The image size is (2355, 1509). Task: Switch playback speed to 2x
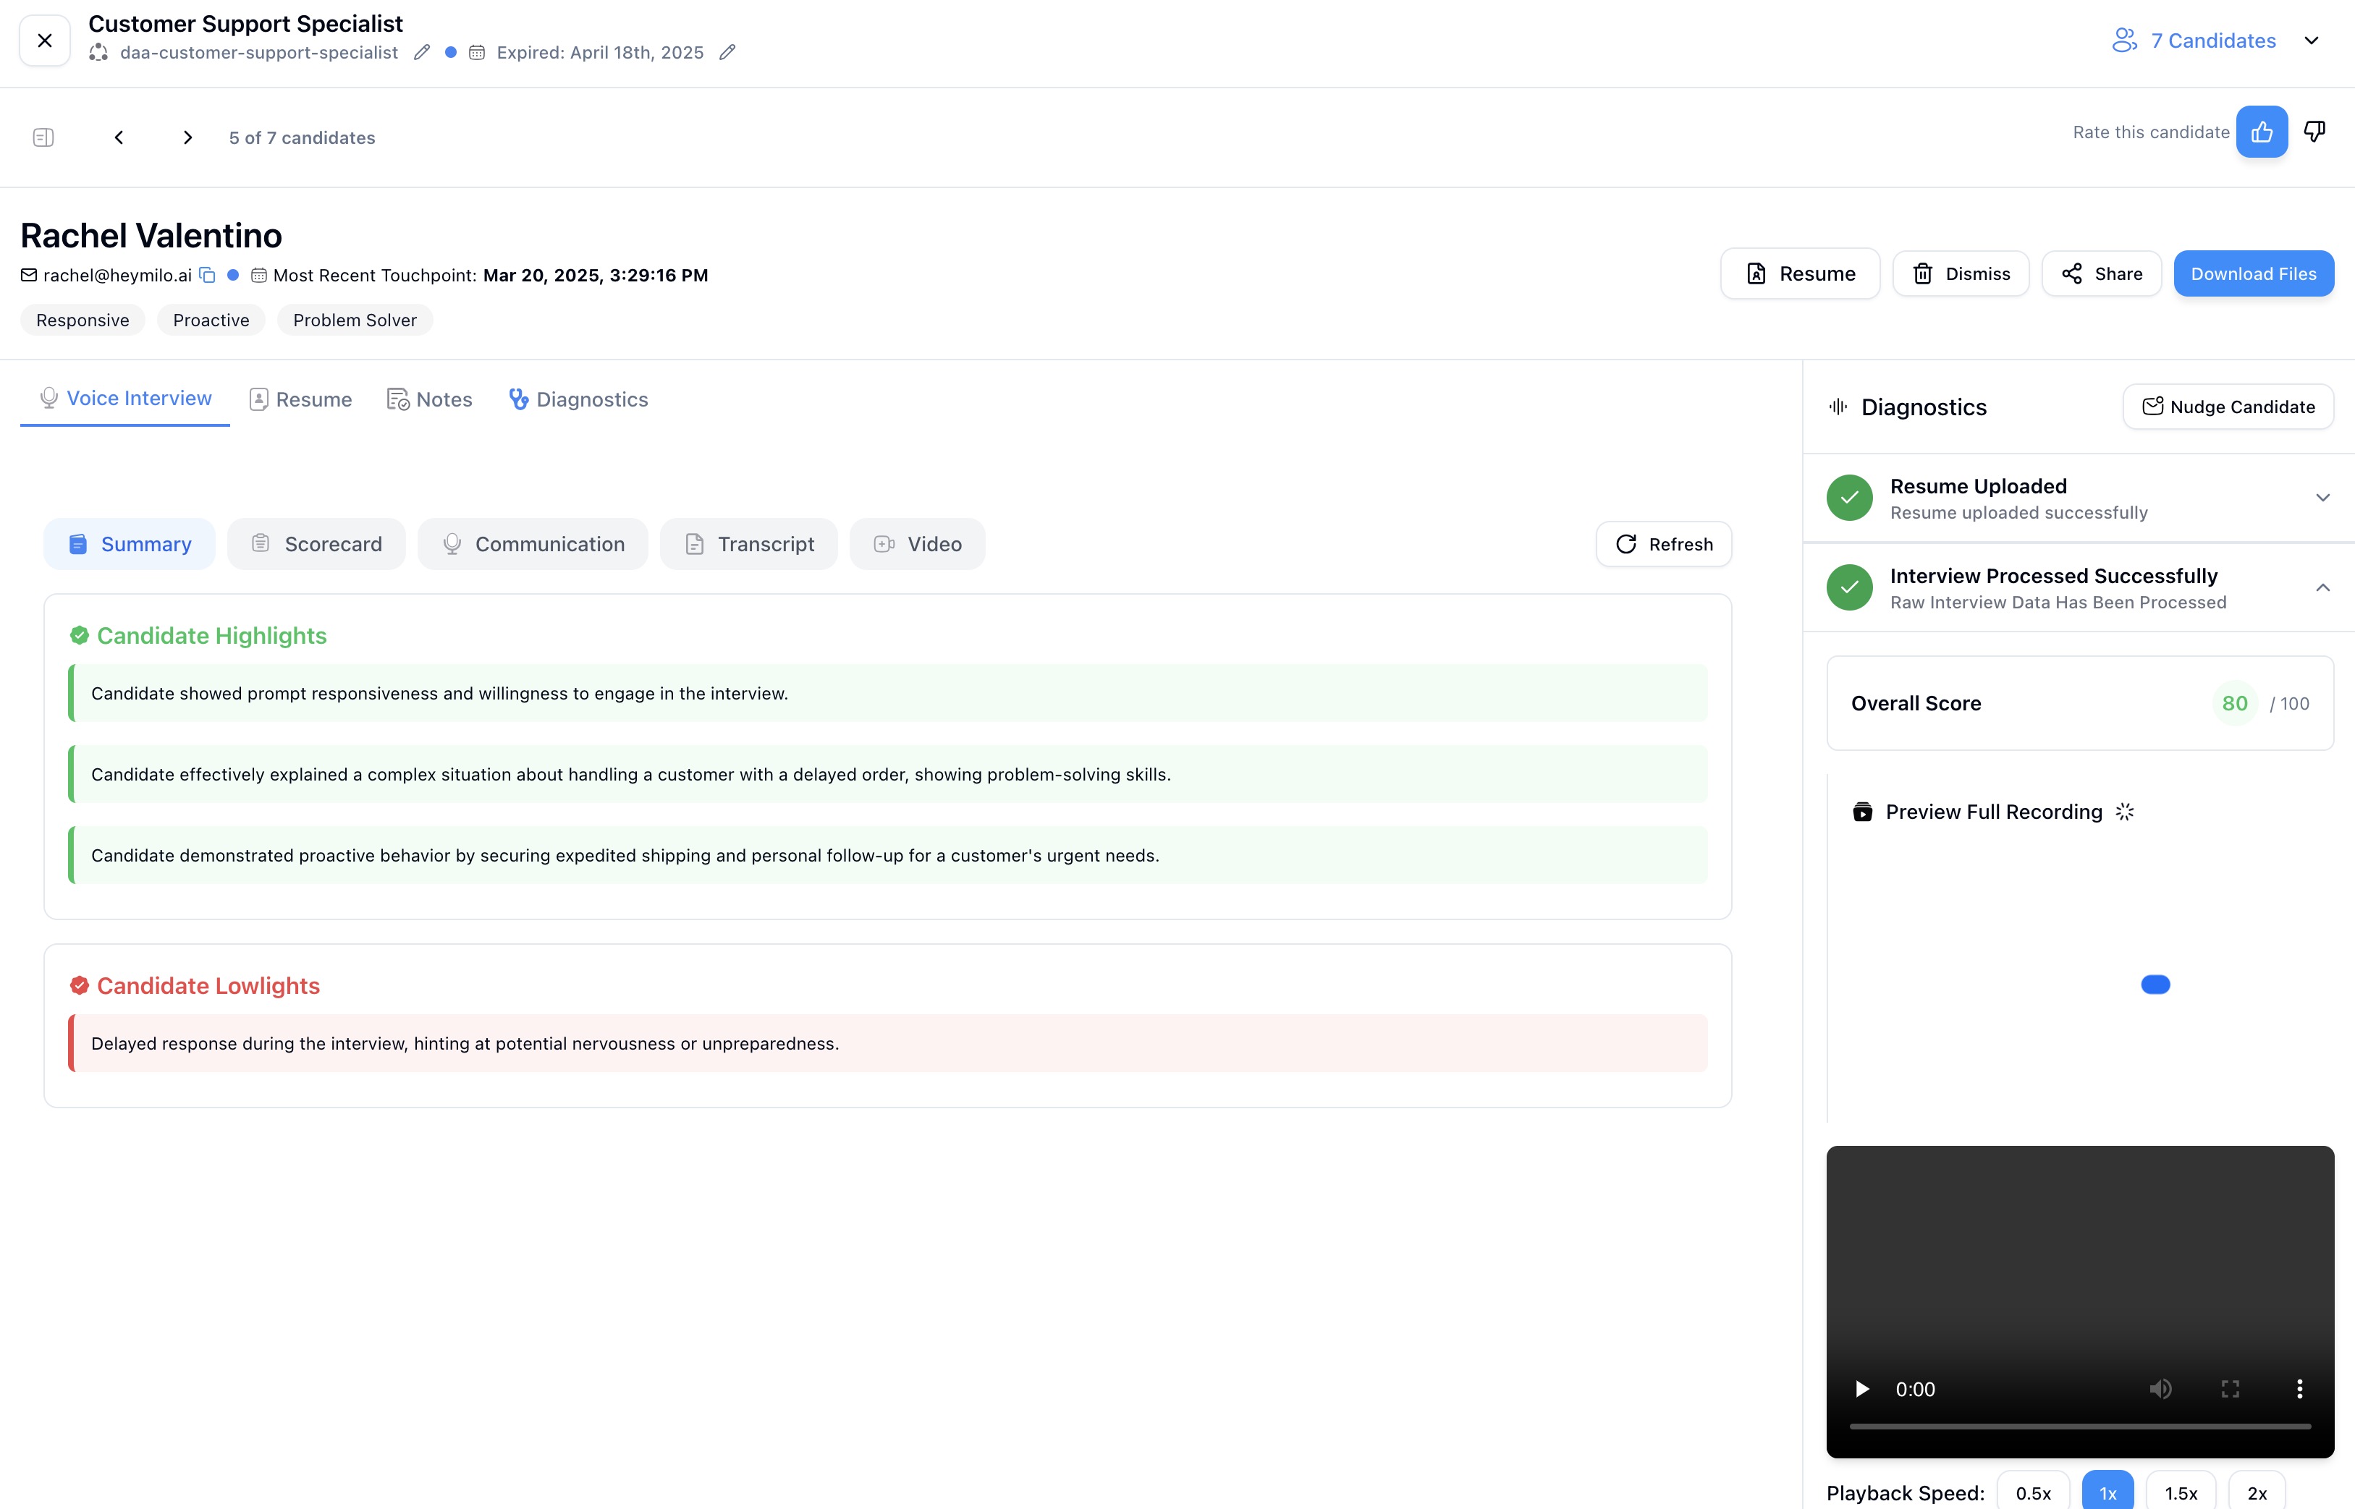click(x=2257, y=1492)
